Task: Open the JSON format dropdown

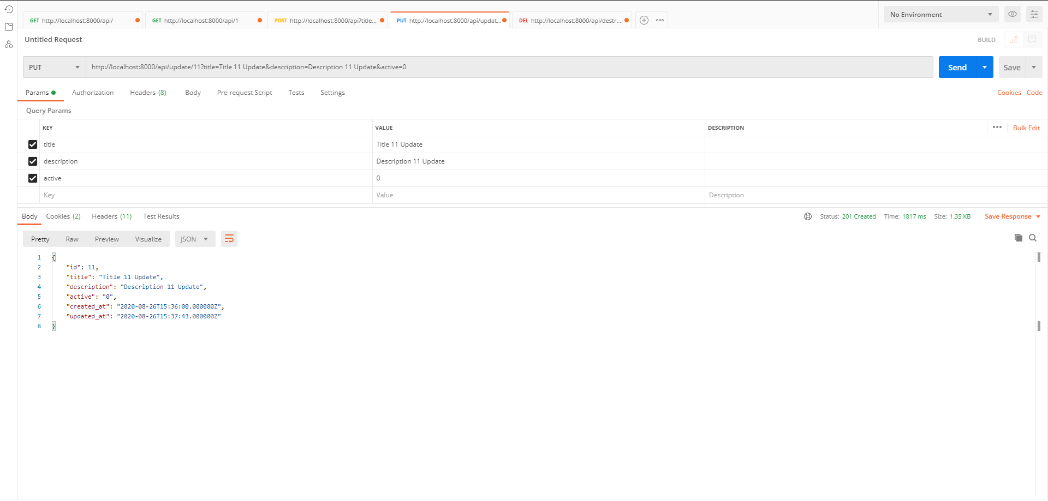Action: click(x=195, y=239)
